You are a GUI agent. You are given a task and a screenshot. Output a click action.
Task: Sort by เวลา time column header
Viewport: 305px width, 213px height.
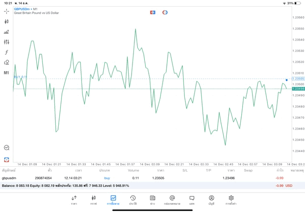click(x=79, y=171)
